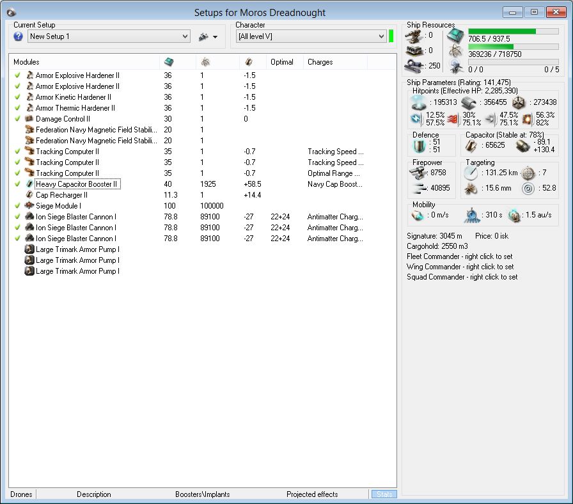Switch to the Drones tab
This screenshot has width=573, height=504.
pyautogui.click(x=21, y=494)
